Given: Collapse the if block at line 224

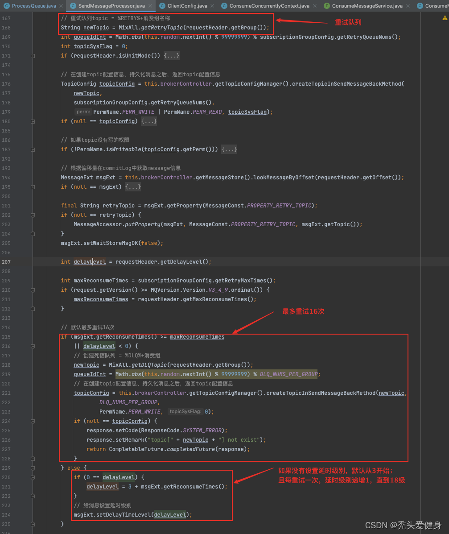Looking at the screenshot, I should [x=33, y=421].
